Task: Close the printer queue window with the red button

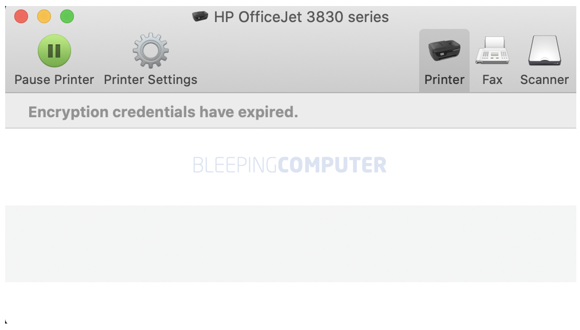Action: click(21, 17)
